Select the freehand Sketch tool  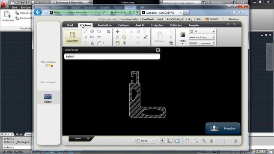(x=92, y=43)
